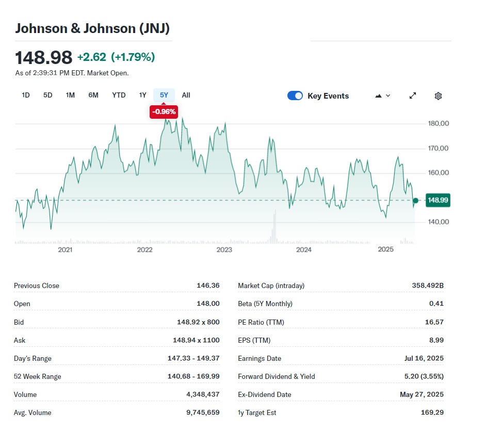Click the PE Ratio (TTM) label
This screenshot has height=430, width=485.
point(261,322)
